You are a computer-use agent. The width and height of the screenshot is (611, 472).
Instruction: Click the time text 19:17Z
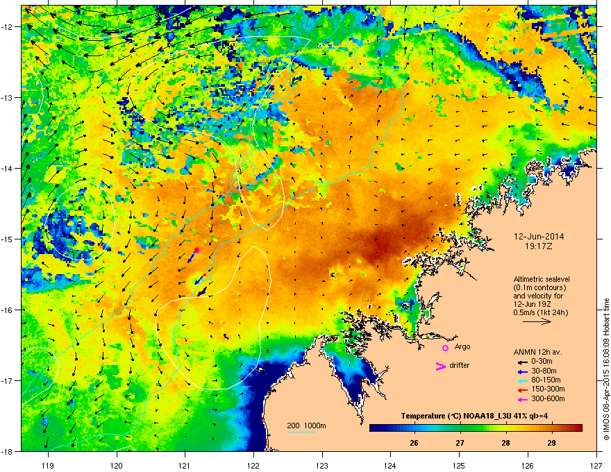point(539,246)
